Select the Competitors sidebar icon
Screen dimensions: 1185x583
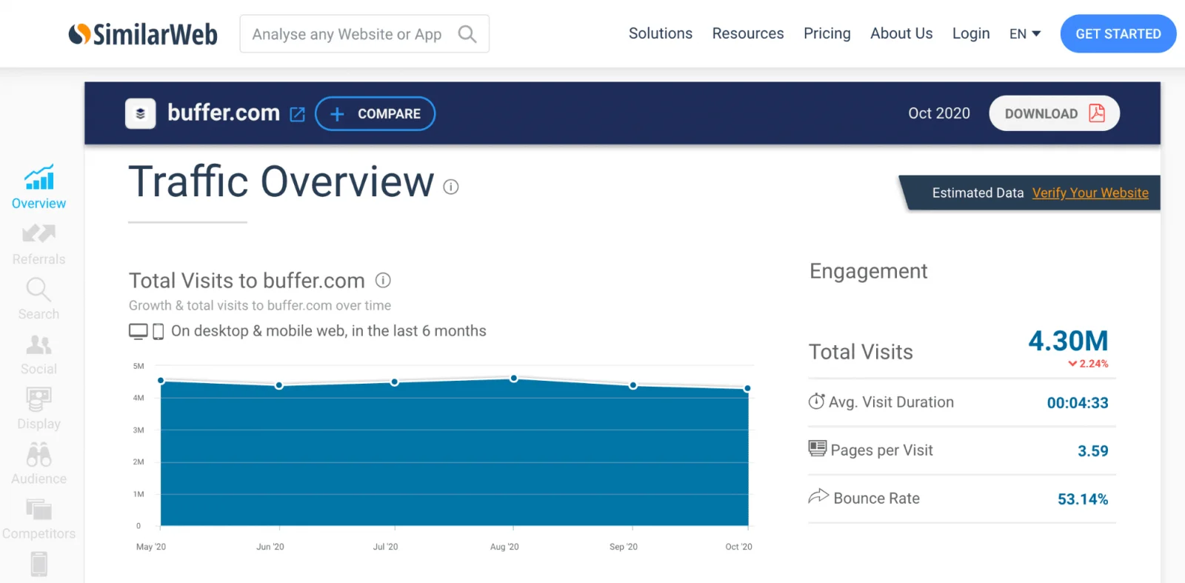click(39, 509)
